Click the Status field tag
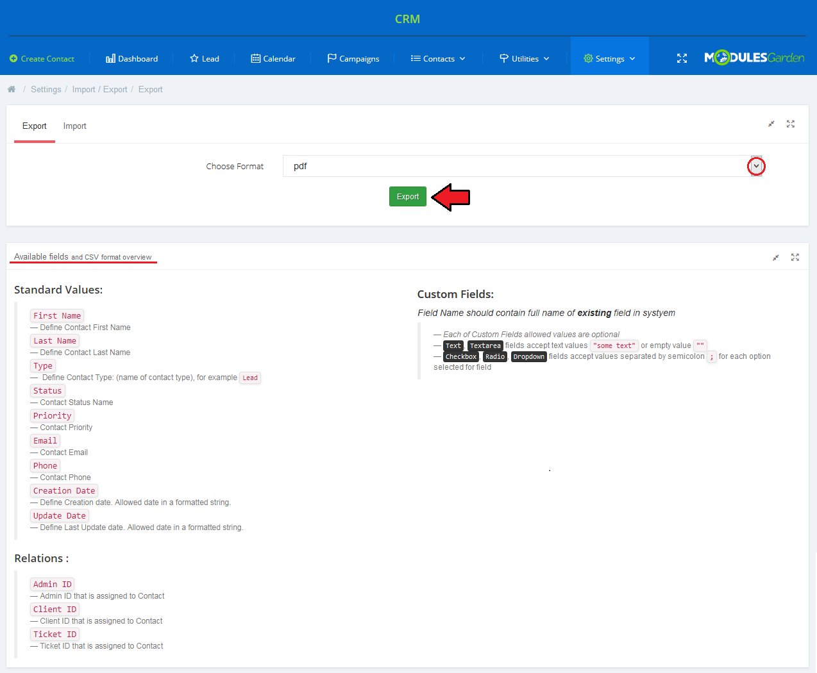Viewport: 817px width, 673px height. 47,391
